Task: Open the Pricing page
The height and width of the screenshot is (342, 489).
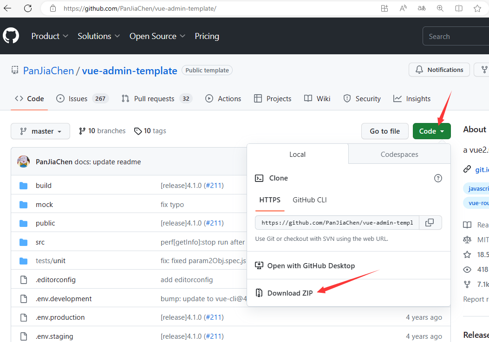Action: click(x=207, y=36)
